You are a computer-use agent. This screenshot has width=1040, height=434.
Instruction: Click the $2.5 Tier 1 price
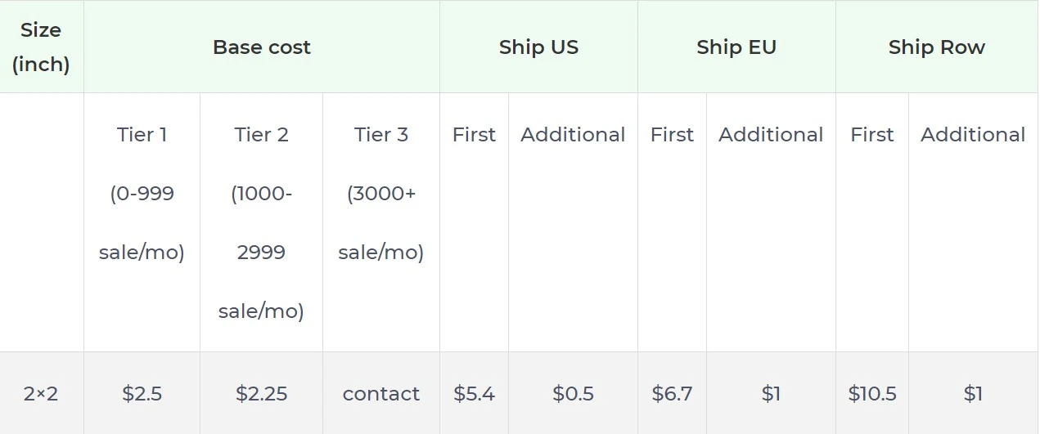coord(142,394)
